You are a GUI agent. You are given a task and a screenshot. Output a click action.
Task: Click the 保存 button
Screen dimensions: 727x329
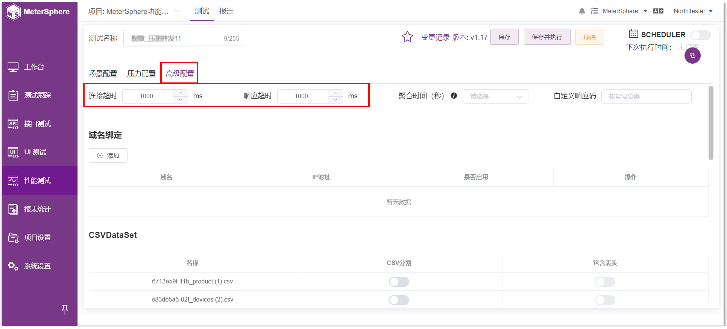504,37
